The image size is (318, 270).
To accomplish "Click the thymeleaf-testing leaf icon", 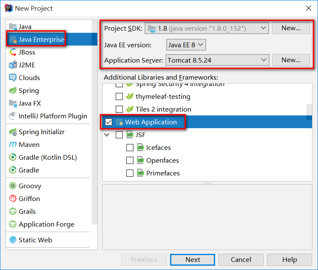I will tap(130, 97).
